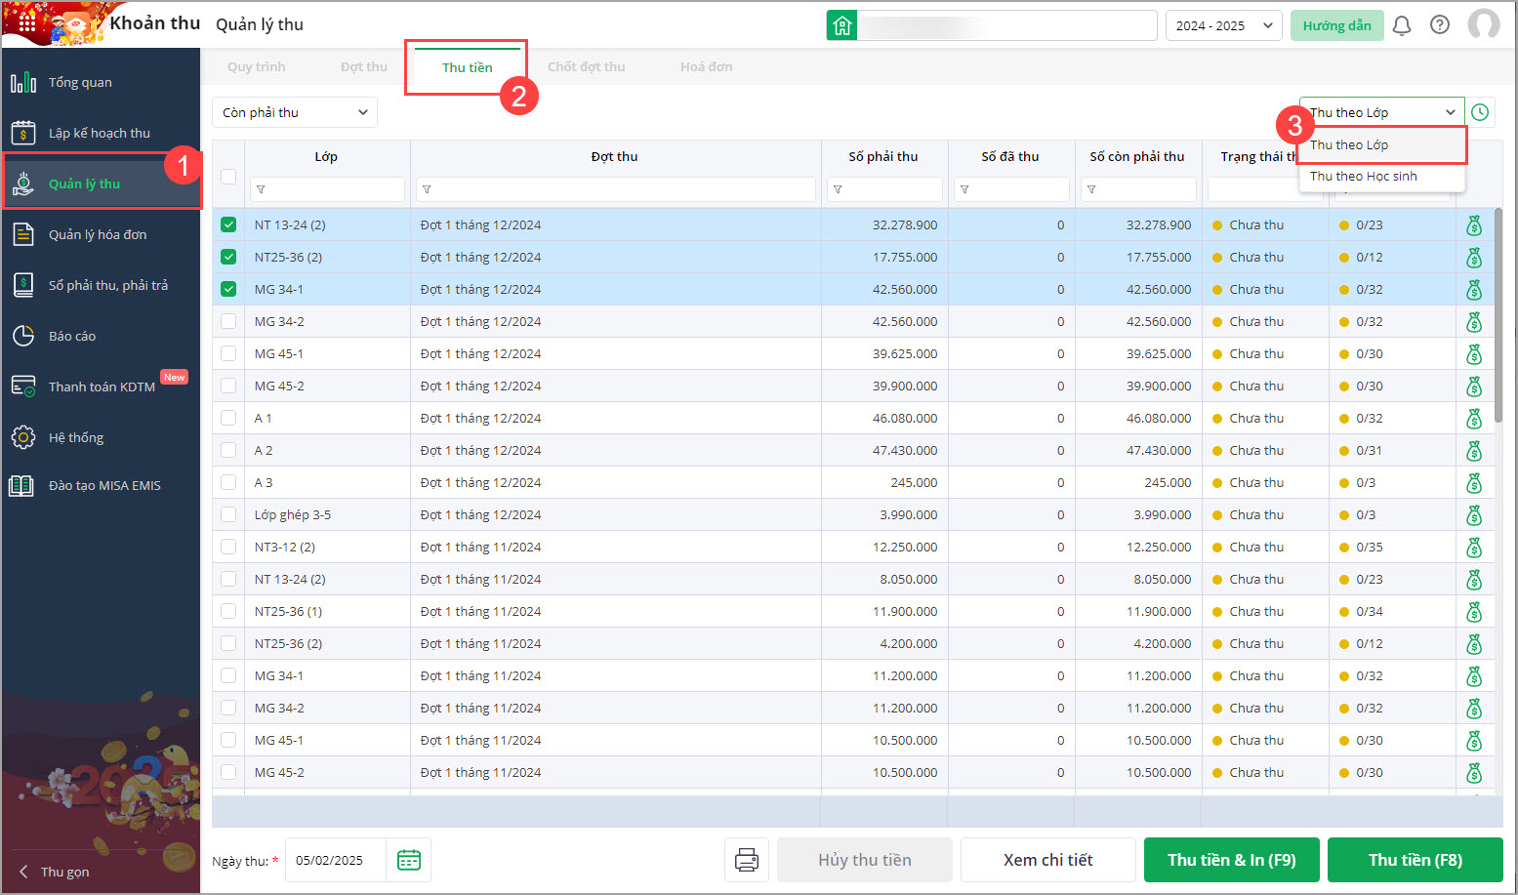Open the user avatar menu
The image size is (1518, 895).
click(x=1484, y=25)
